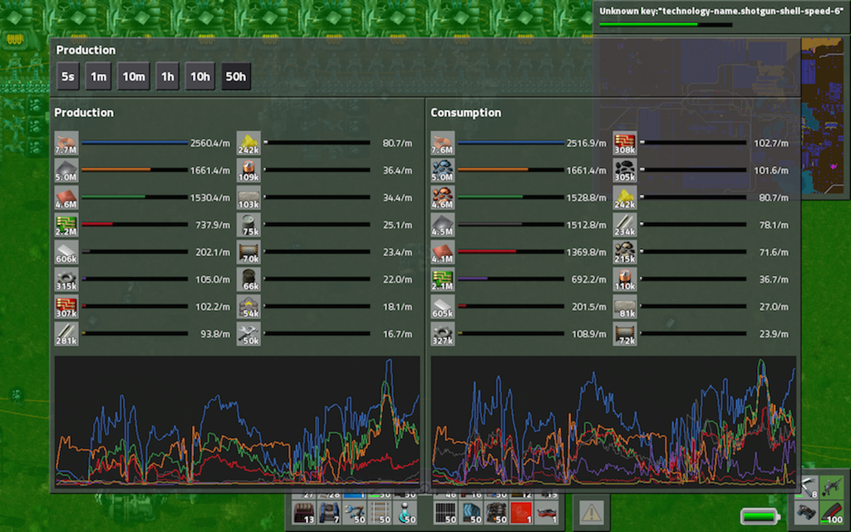Click steel plate icon consuming 201.5/m
Viewport: 851px width, 532px height.
[x=443, y=306]
